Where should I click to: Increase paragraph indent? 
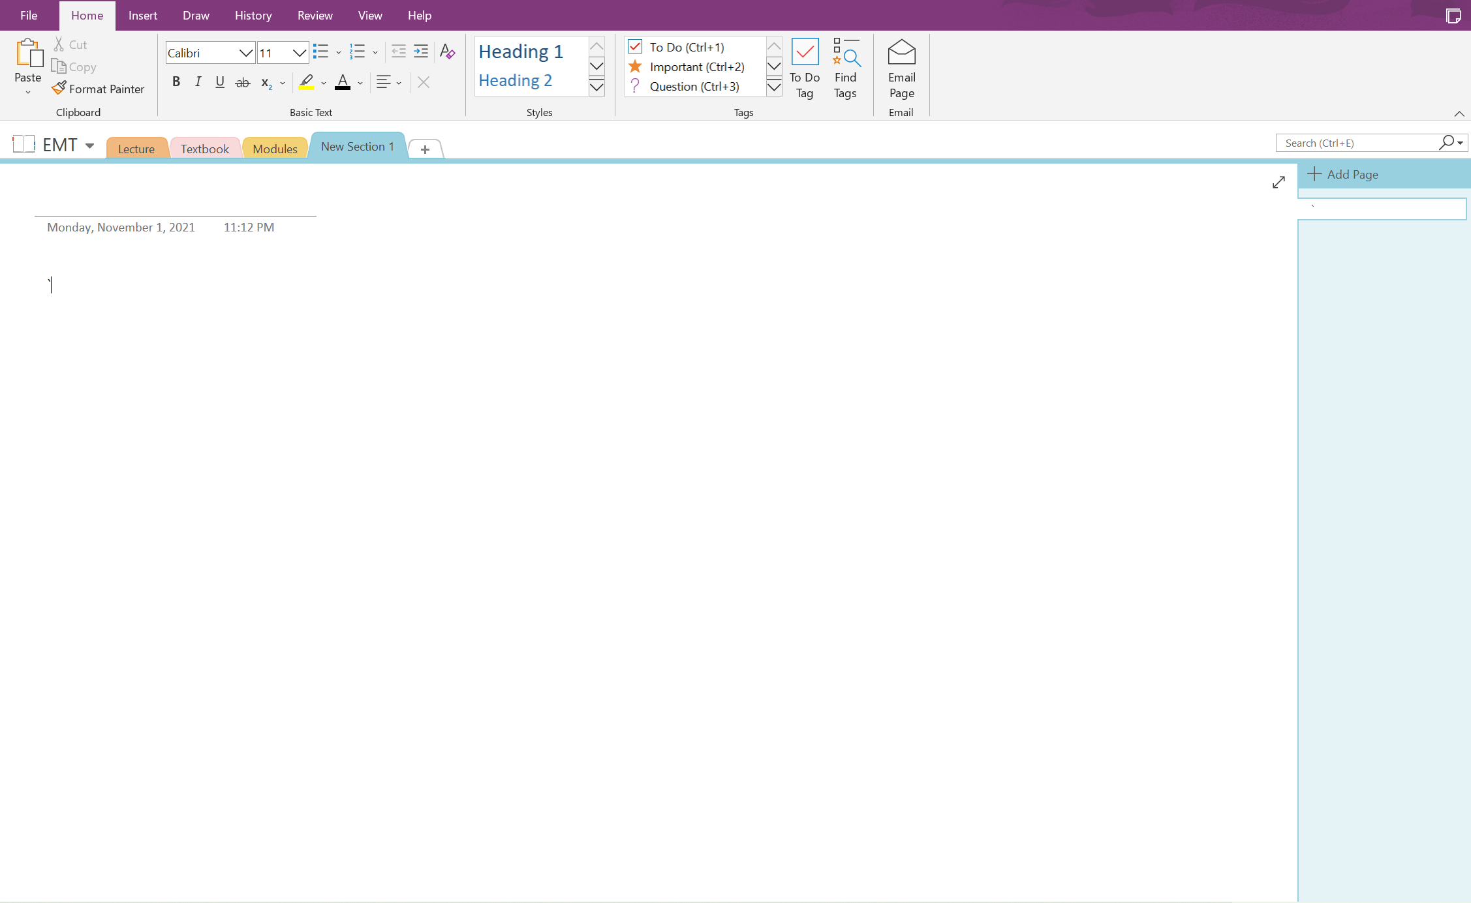click(420, 51)
